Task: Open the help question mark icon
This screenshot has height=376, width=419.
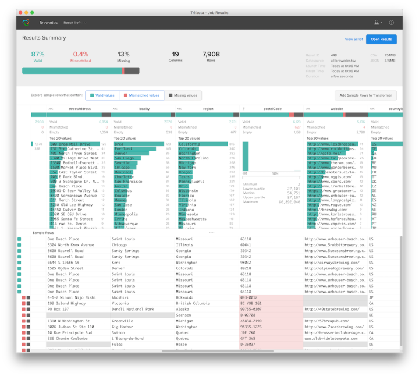Action: pos(392,23)
